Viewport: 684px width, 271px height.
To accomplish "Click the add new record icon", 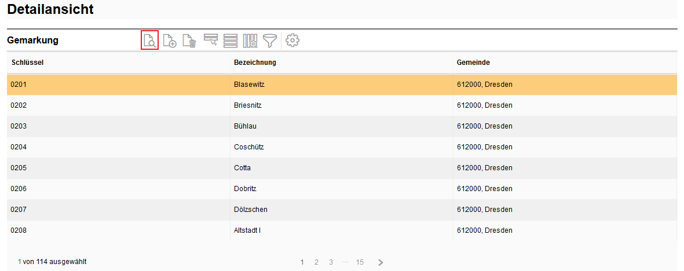I will (170, 41).
